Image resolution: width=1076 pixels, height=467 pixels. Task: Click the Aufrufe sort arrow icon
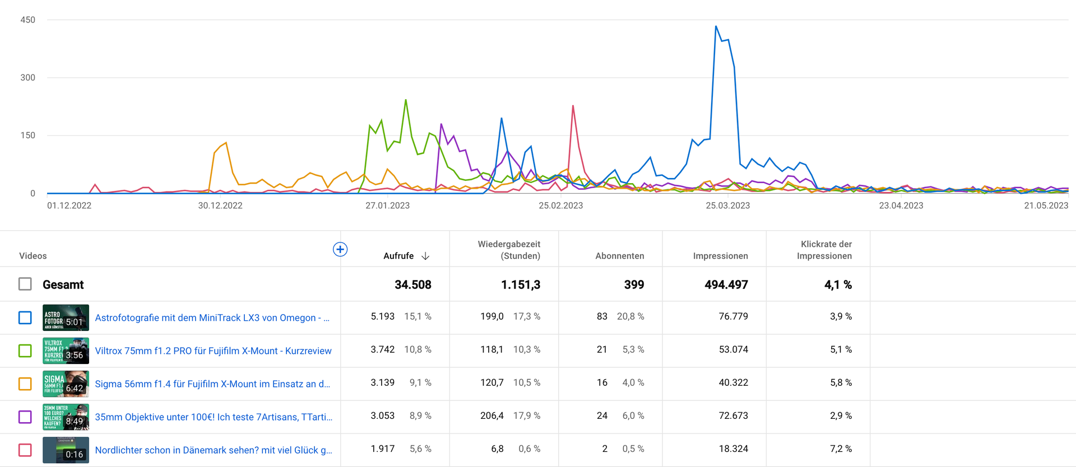coord(425,256)
